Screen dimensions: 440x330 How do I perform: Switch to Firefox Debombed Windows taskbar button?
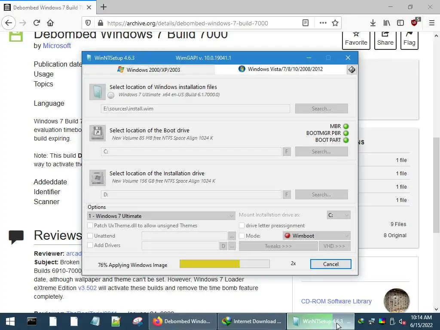(x=182, y=321)
